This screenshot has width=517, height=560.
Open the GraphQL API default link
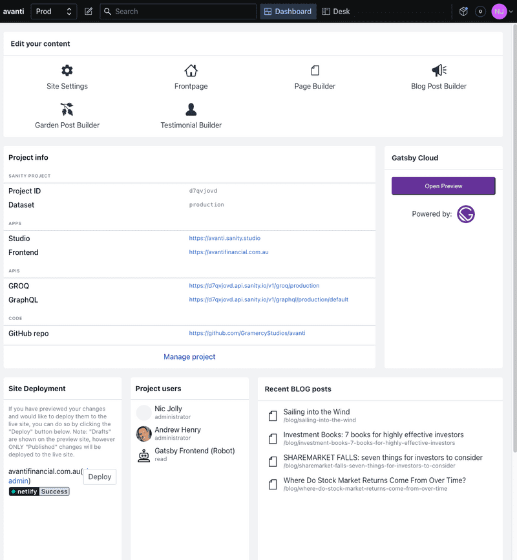click(x=268, y=299)
